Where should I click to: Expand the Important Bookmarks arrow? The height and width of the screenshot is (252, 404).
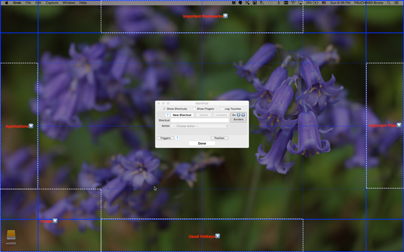225,16
